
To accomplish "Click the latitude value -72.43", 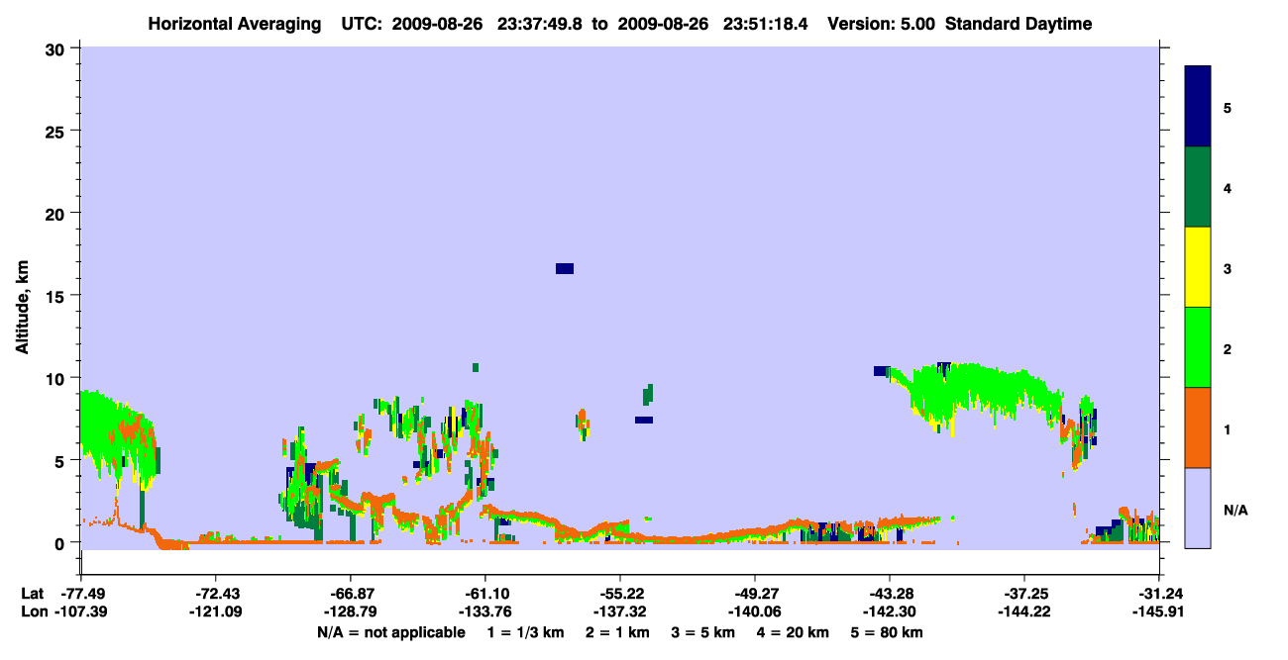I will point(216,593).
